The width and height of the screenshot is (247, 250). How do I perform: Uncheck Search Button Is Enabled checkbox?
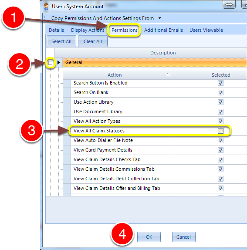pyautogui.click(x=220, y=83)
